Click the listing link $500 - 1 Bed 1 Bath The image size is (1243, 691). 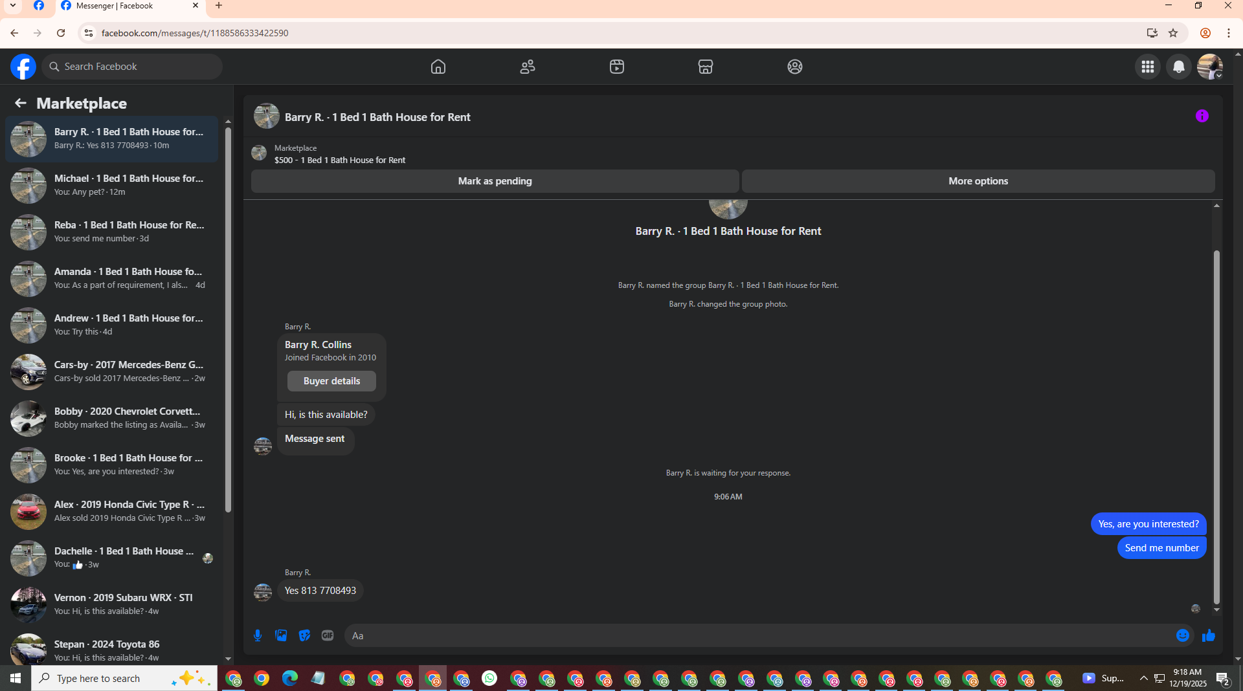340,160
